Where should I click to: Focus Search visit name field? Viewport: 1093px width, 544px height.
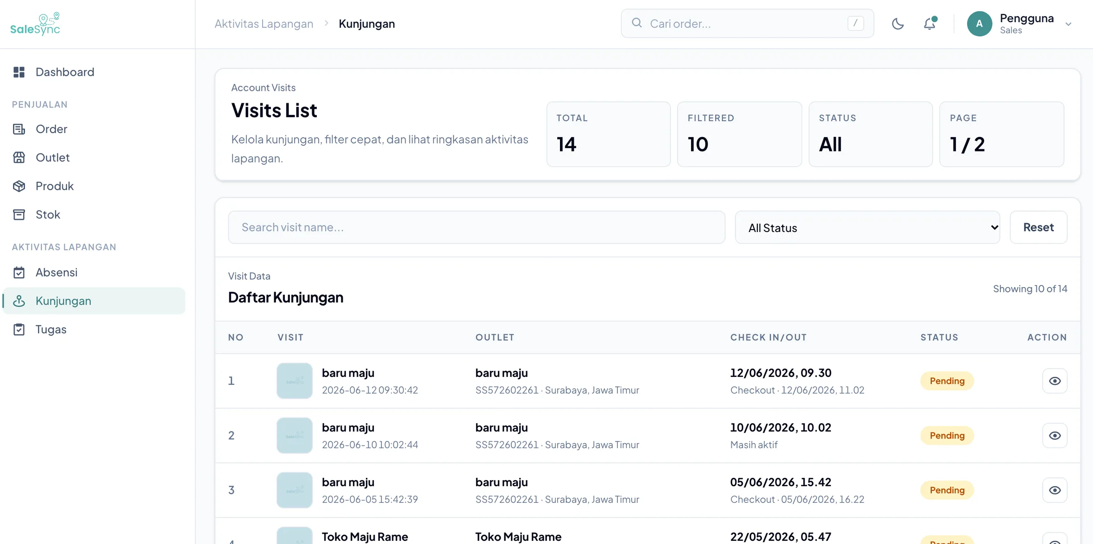(477, 227)
